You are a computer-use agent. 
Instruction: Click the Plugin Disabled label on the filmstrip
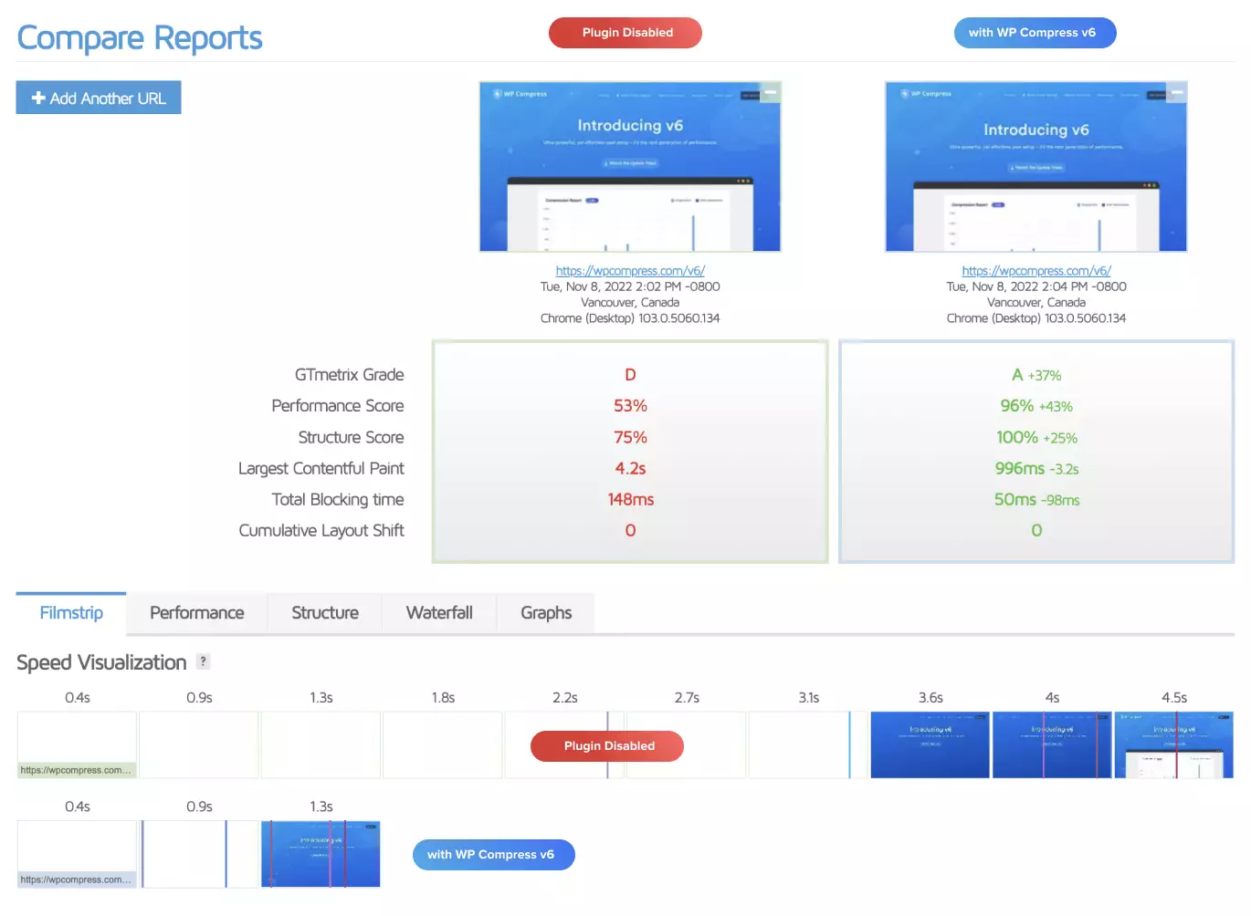[607, 746]
